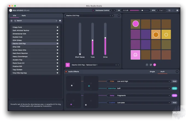The image size is (188, 122).
Task: Click the Short Decay slider
Action: [x=80, y=39]
